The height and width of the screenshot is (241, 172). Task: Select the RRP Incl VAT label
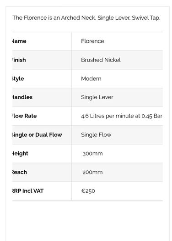[x=28, y=191]
